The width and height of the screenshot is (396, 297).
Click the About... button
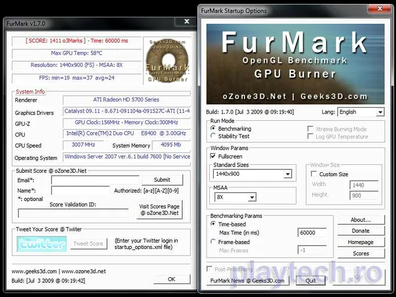point(361,220)
